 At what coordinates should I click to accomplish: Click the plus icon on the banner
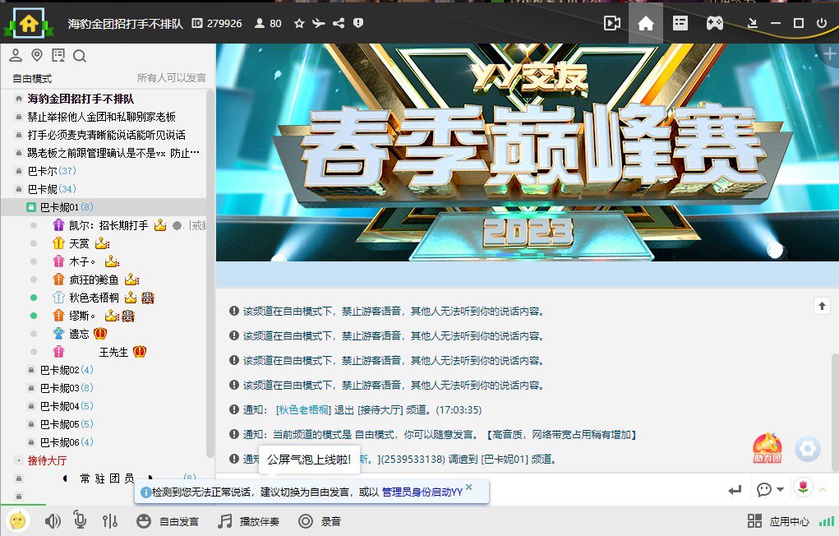pyautogui.click(x=829, y=54)
